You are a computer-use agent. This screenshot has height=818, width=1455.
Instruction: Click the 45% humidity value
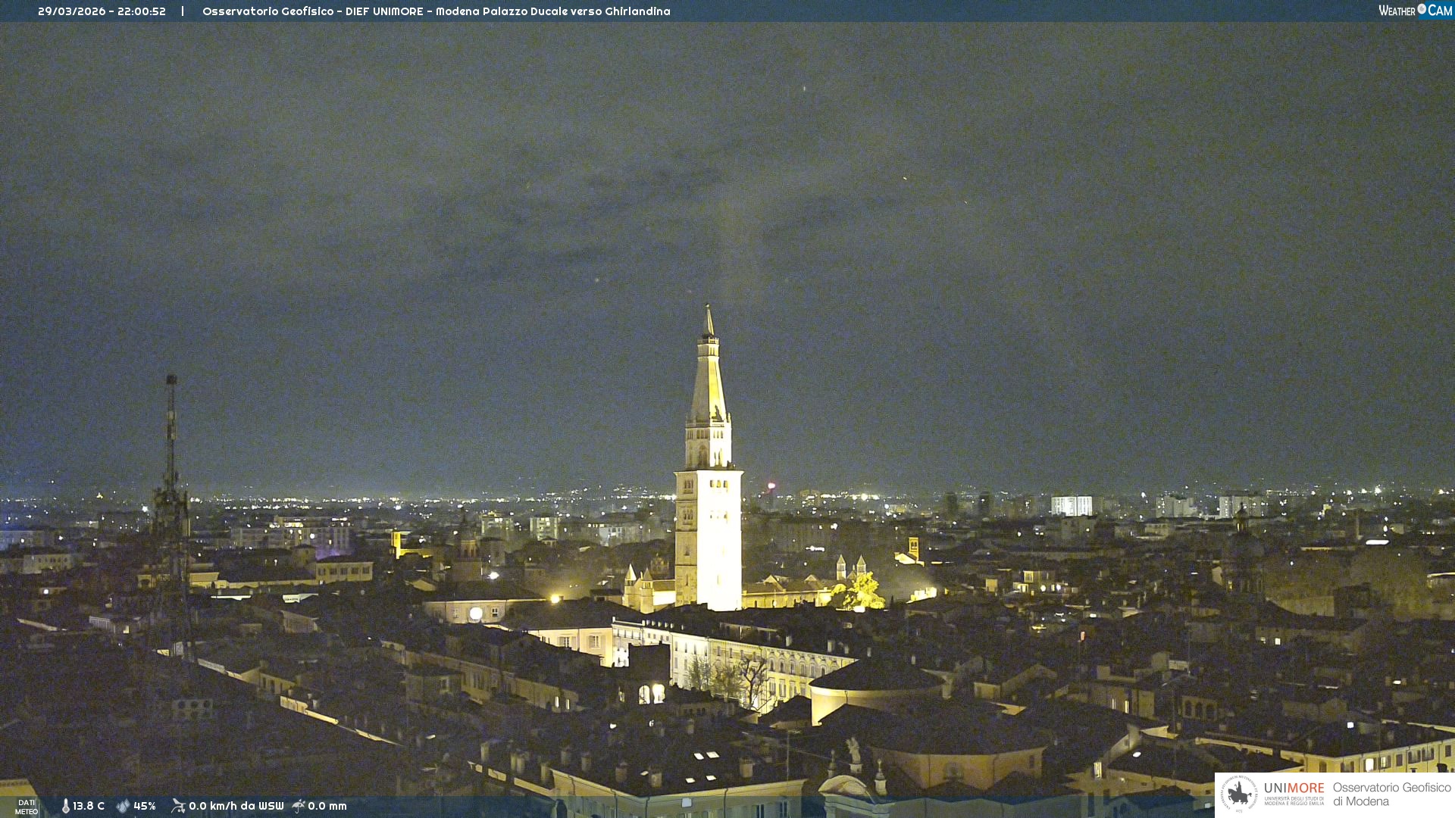click(145, 806)
